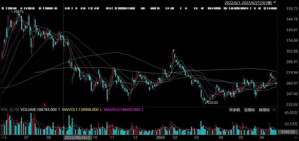This screenshot has height=141, width=299.
Task: Click the first event marker at top left
Action: click(3, 8)
